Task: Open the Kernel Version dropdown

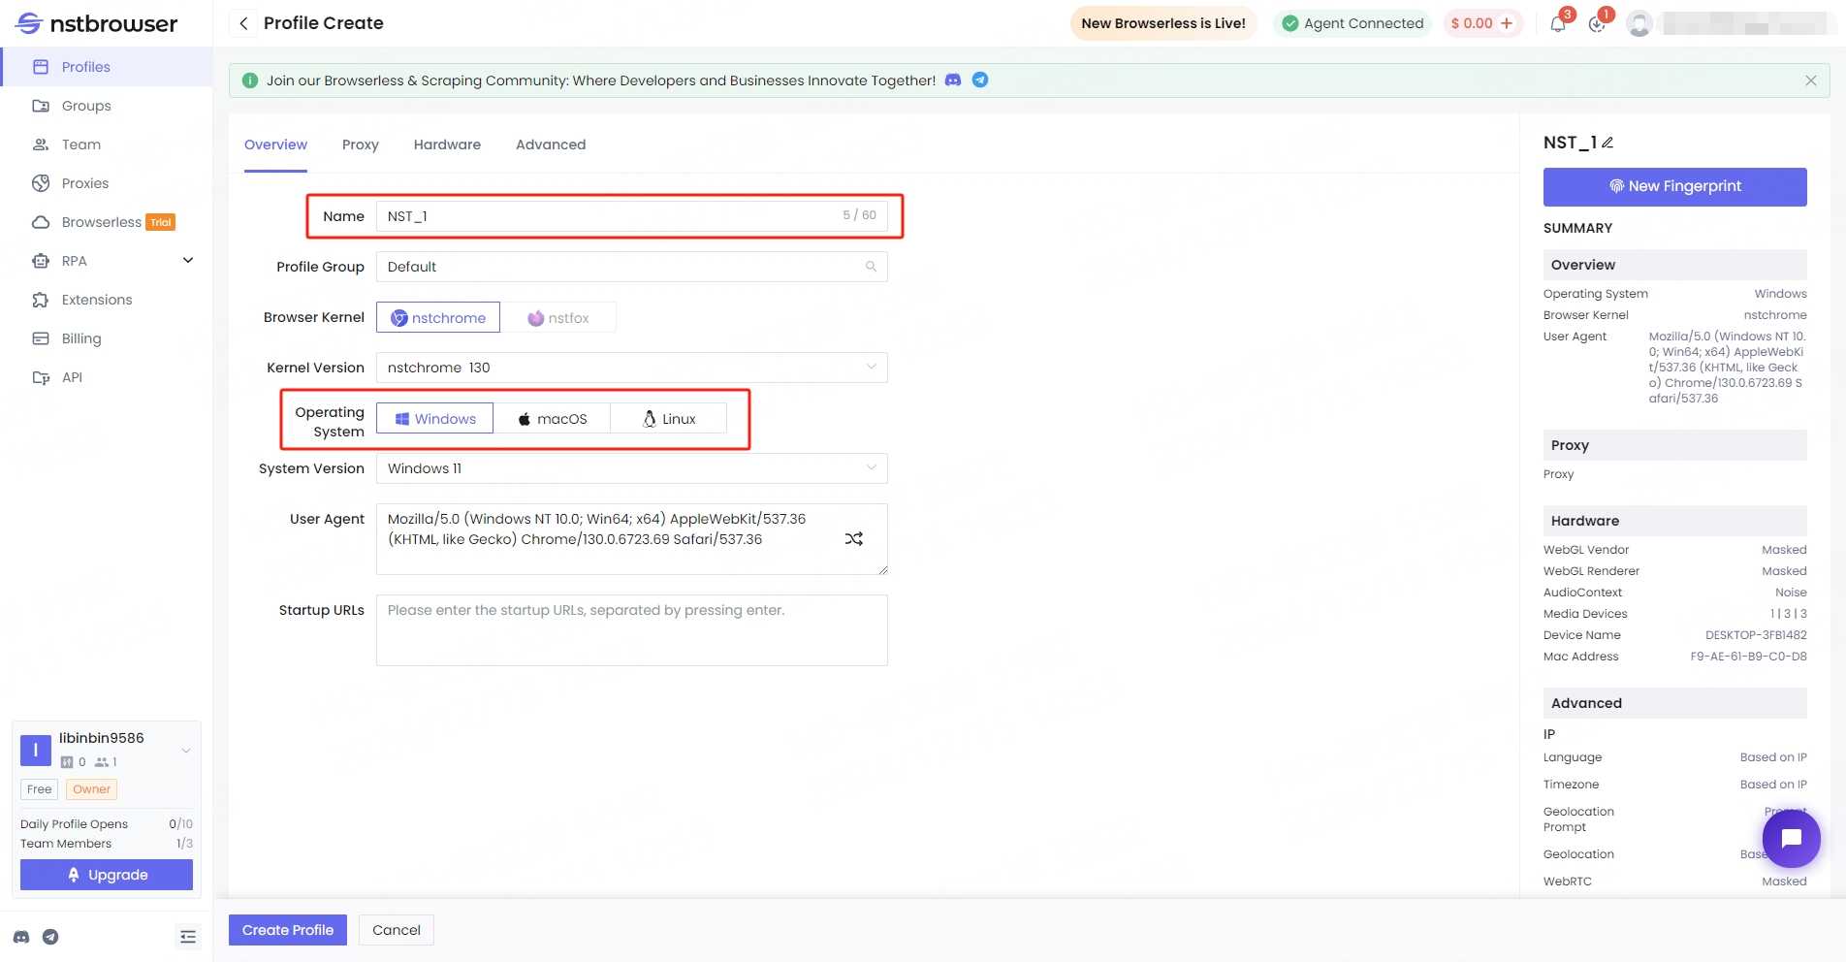Action: (631, 368)
